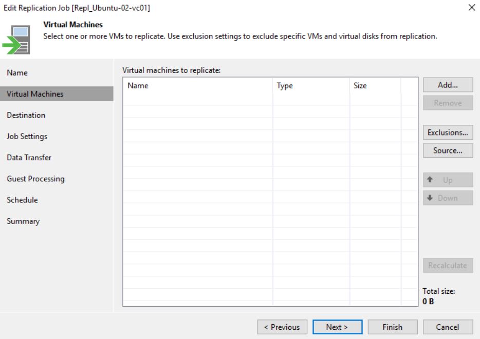The height and width of the screenshot is (339, 480).
Task: Click the Down arrow icon
Action: tap(430, 198)
